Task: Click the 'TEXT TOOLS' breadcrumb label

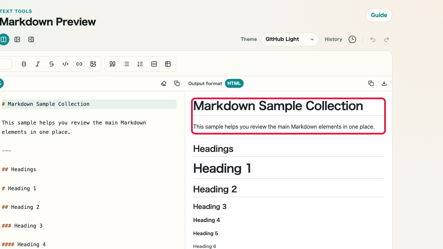Action: [x=16, y=11]
